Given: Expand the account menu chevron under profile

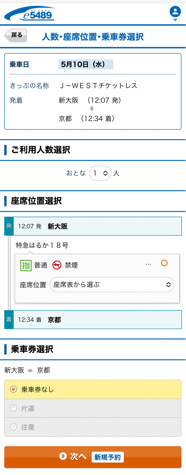Looking at the screenshot, I should pos(175,20).
